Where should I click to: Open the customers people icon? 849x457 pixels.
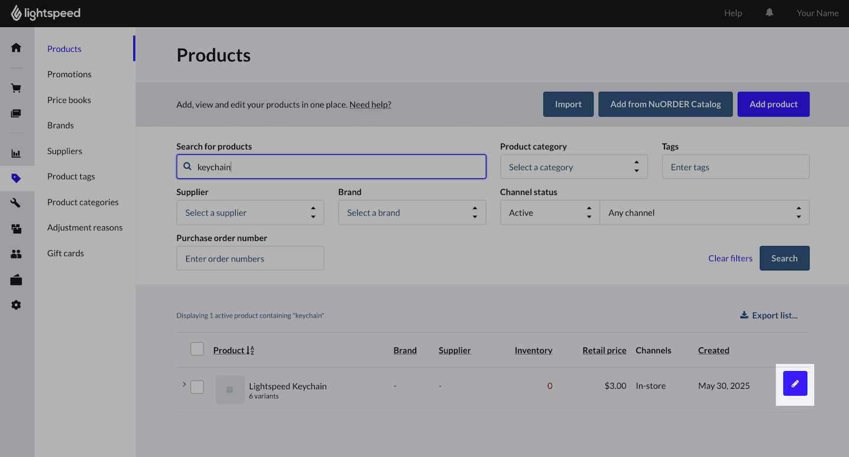pos(16,254)
